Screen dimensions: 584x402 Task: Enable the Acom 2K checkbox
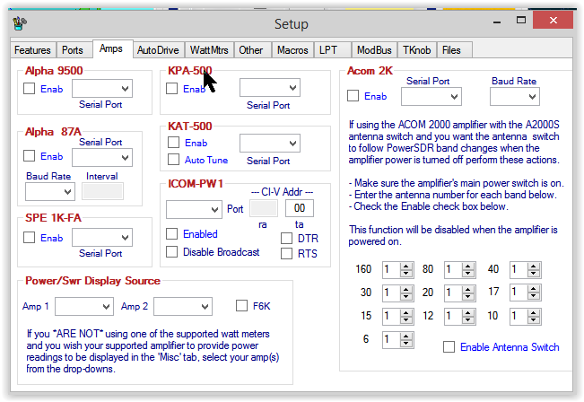click(353, 96)
